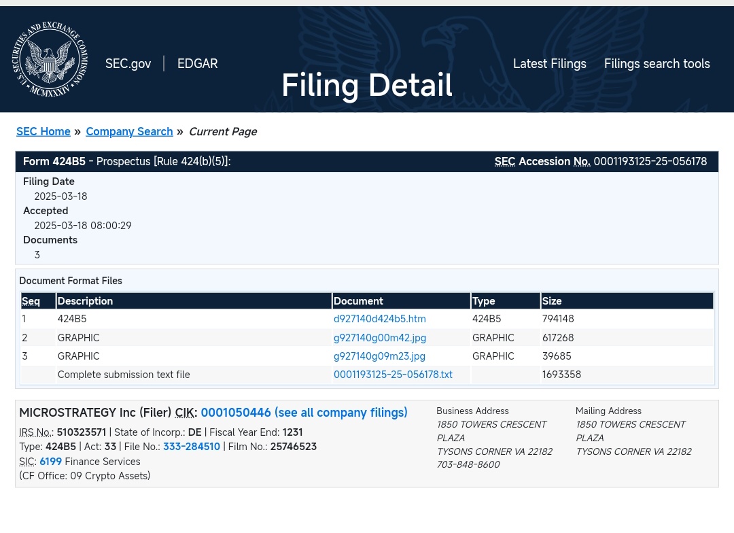Viewport: 734px width, 533px height.
Task: Open File No. 333-284510 link
Action: click(x=192, y=447)
